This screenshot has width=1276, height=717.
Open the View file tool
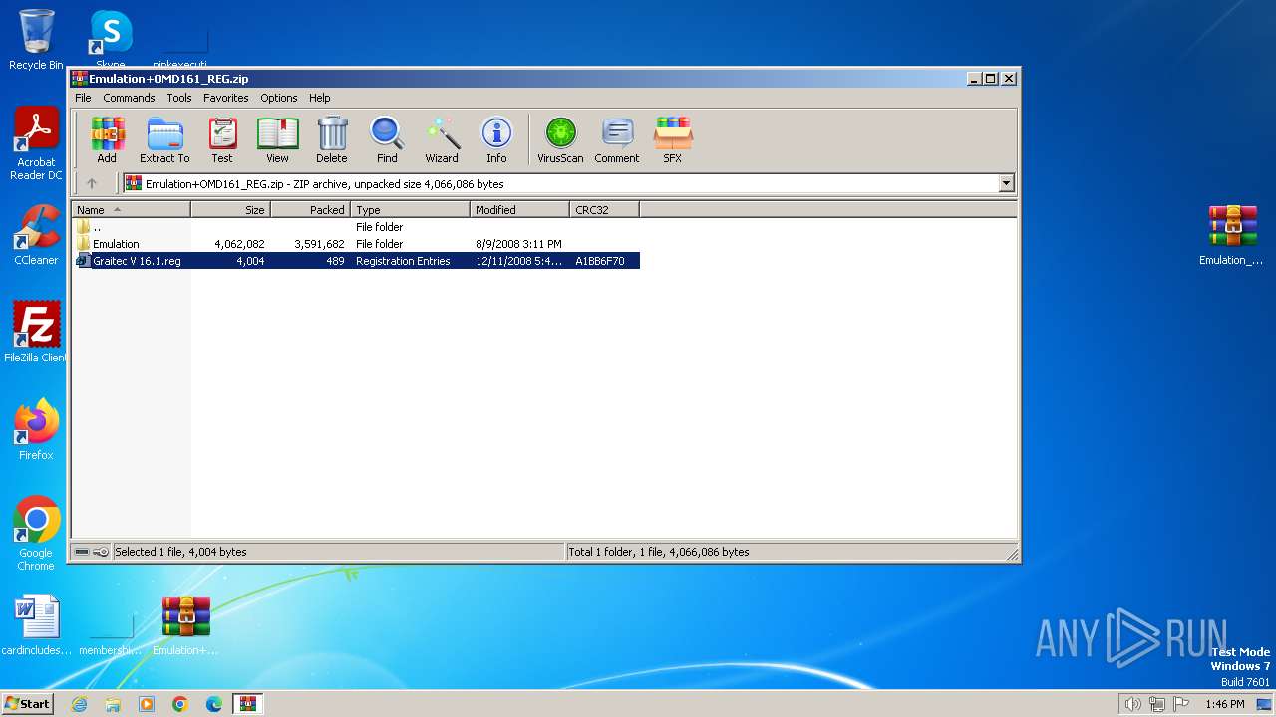tap(277, 139)
